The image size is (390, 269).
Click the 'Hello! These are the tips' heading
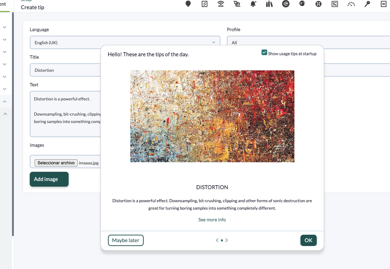coord(148,54)
